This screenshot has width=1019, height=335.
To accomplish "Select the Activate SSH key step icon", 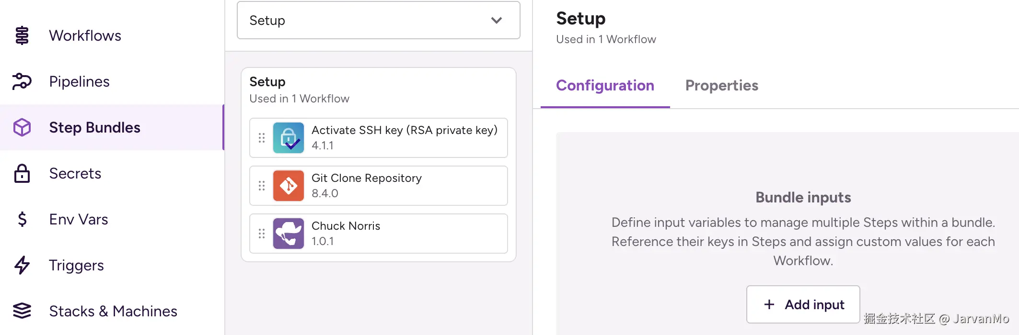I will (289, 138).
